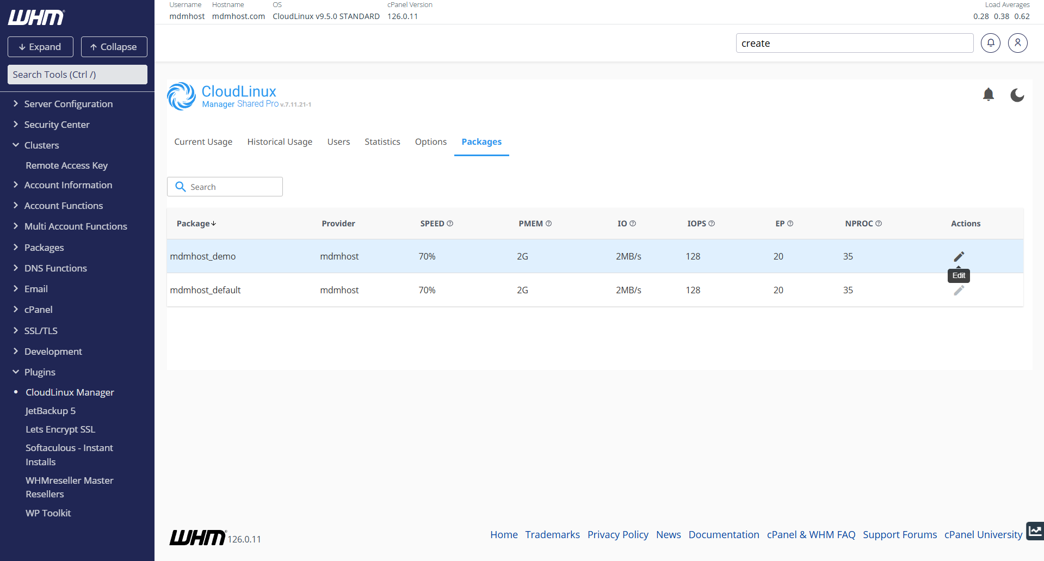Open CloudLinux Manager in the sidebar

pyautogui.click(x=70, y=392)
